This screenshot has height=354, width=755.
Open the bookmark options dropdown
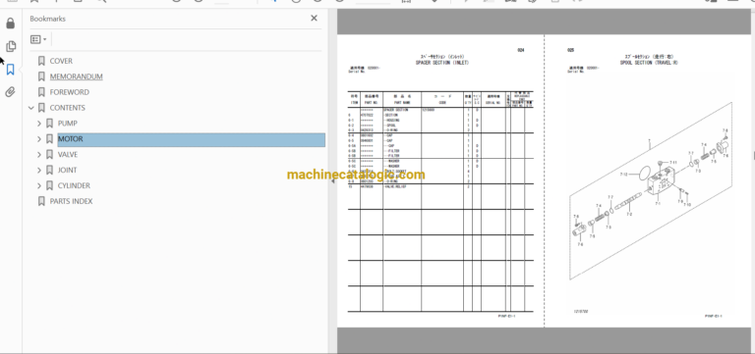click(x=38, y=39)
